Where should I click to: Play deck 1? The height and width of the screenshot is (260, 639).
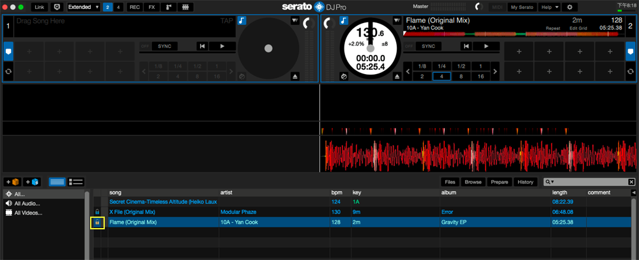coord(222,46)
